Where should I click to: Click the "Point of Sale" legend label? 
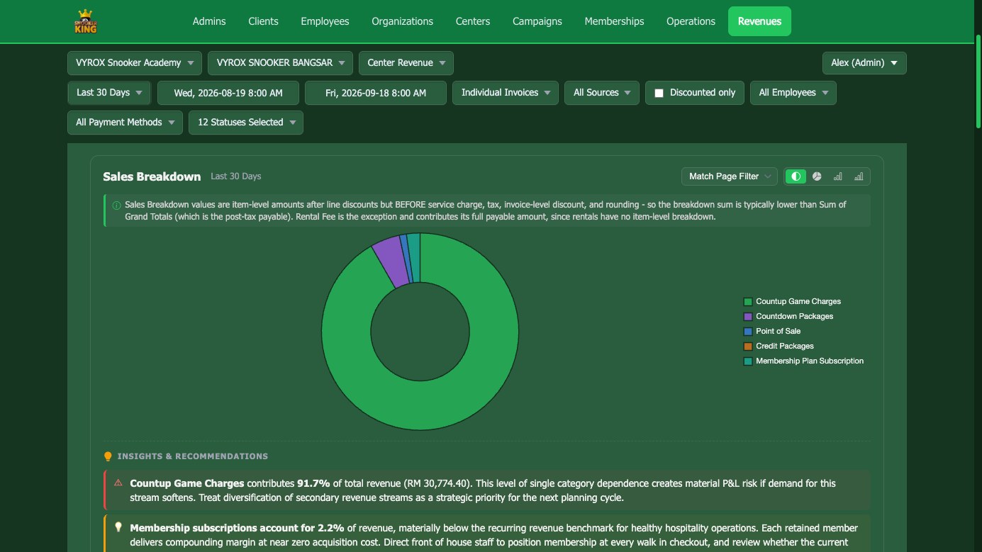point(778,332)
